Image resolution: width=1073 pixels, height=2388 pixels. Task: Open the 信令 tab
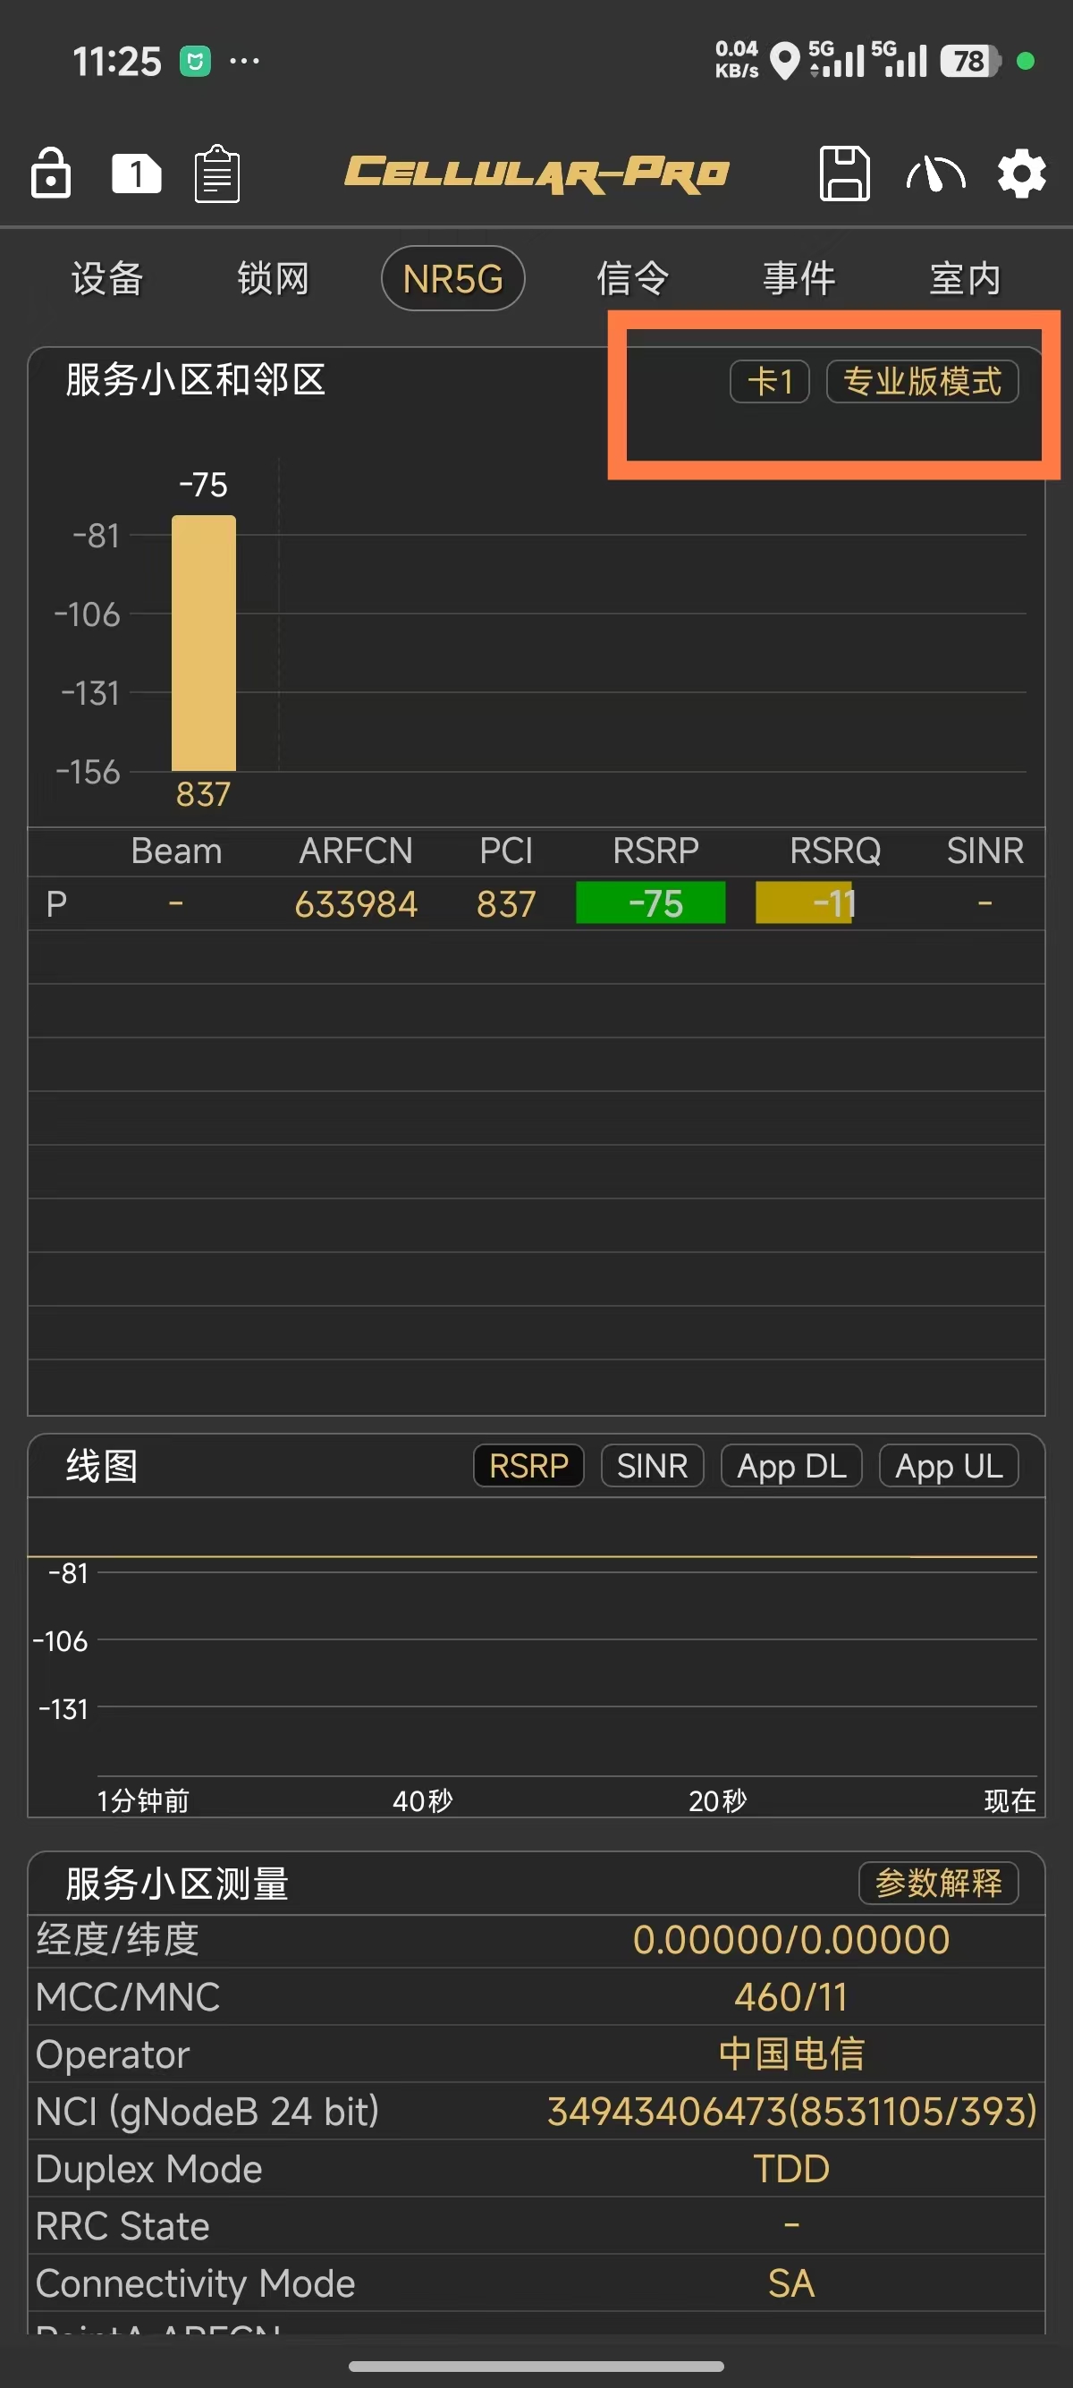[632, 278]
